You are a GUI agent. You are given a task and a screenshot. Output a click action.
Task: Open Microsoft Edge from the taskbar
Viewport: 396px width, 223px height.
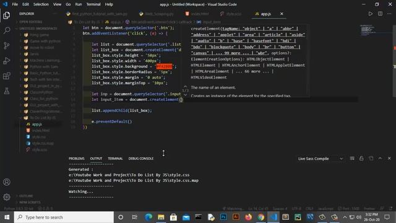148,217
